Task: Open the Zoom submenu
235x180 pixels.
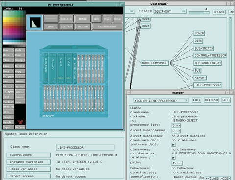Action: click(x=20, y=55)
